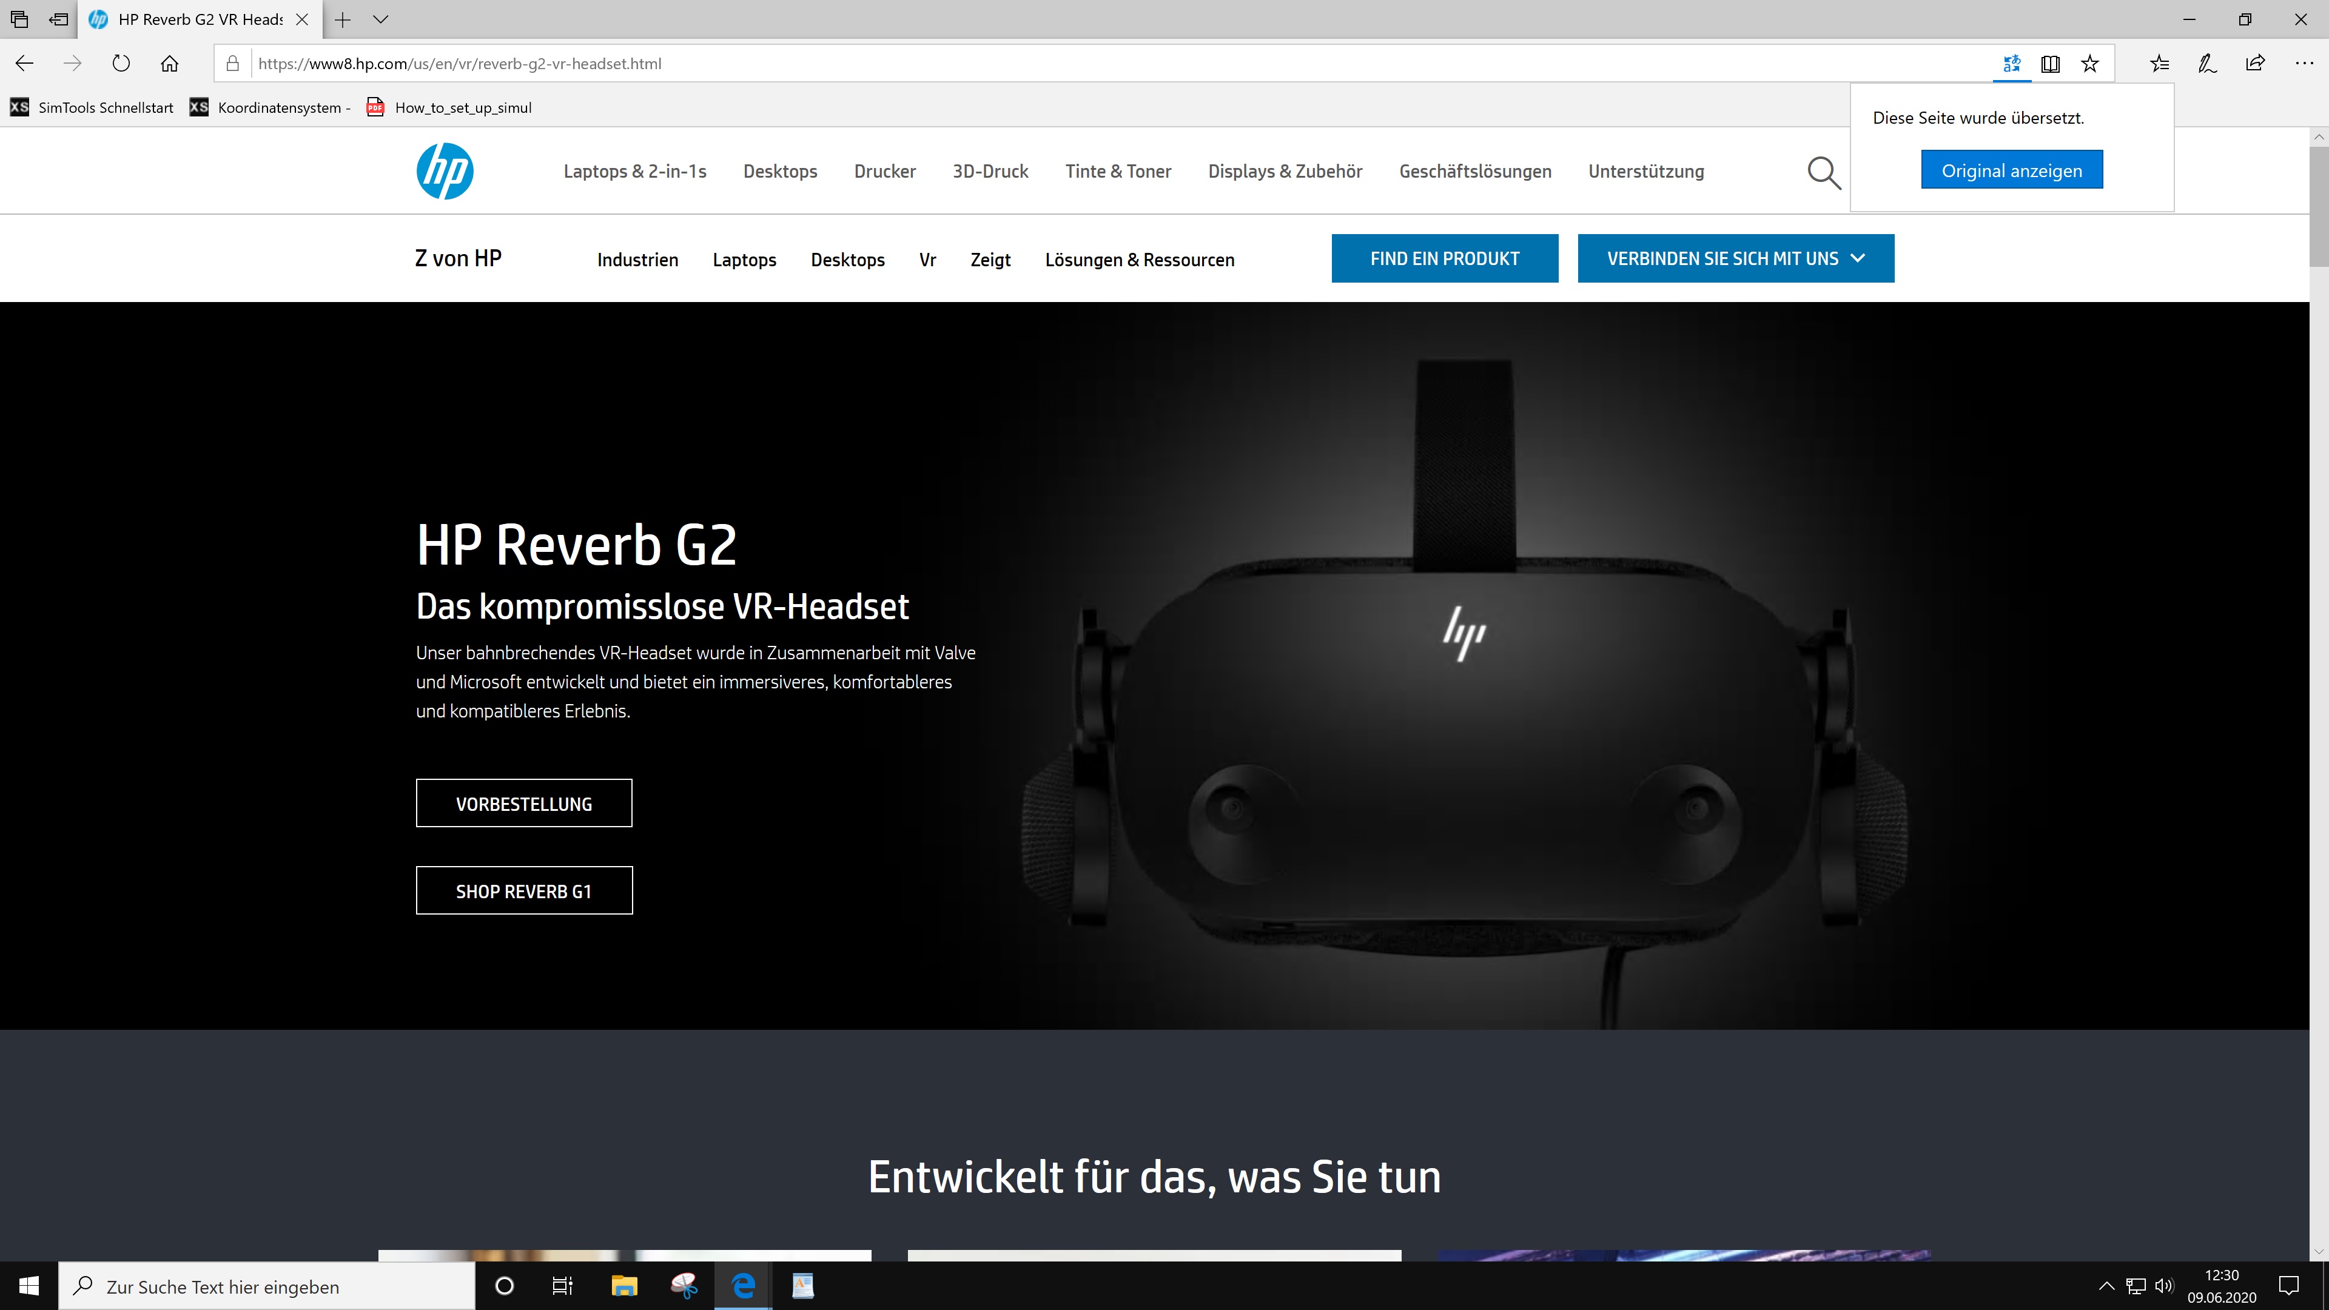This screenshot has width=2329, height=1310.
Task: Open volume control tray icon
Action: pyautogui.click(x=2163, y=1286)
